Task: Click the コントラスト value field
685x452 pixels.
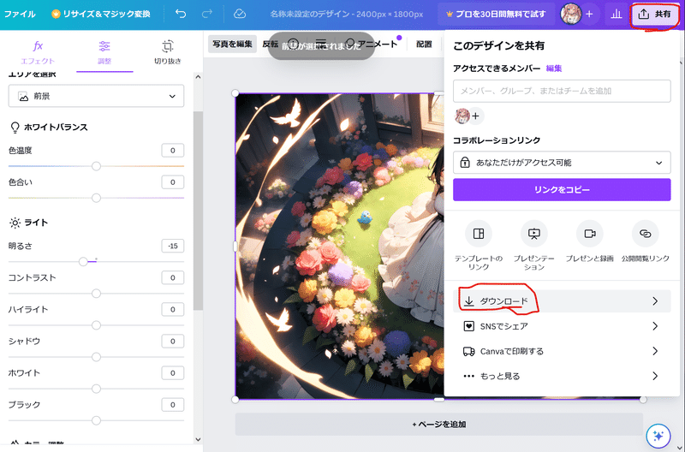Action: pyautogui.click(x=173, y=277)
